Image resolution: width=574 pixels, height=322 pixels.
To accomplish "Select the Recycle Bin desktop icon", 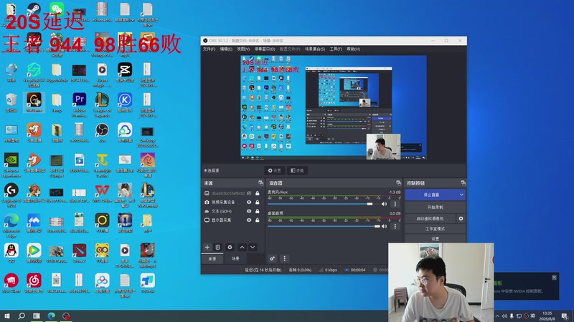I will point(11,102).
